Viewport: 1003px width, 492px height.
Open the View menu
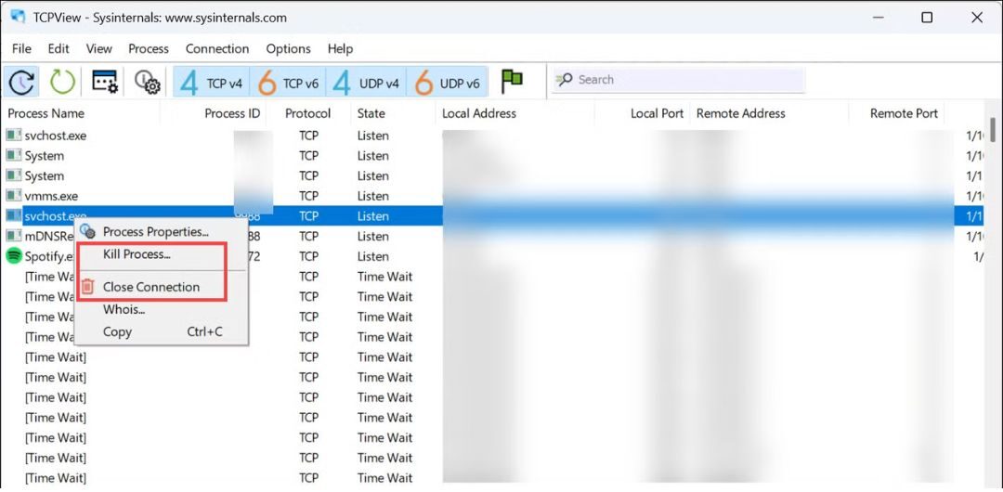(99, 48)
